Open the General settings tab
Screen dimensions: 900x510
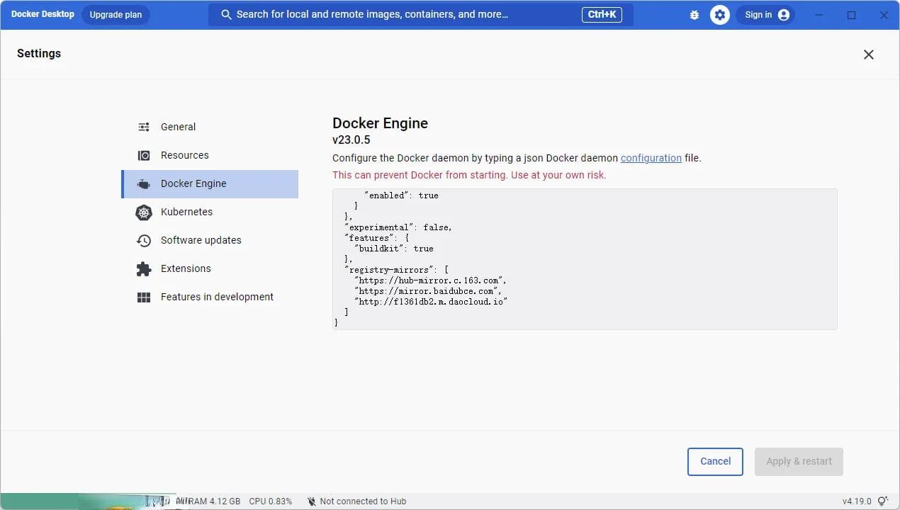coord(210,127)
